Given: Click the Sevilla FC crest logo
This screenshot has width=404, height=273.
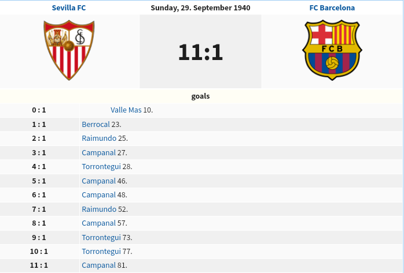Looking at the screenshot, I should tap(69, 50).
